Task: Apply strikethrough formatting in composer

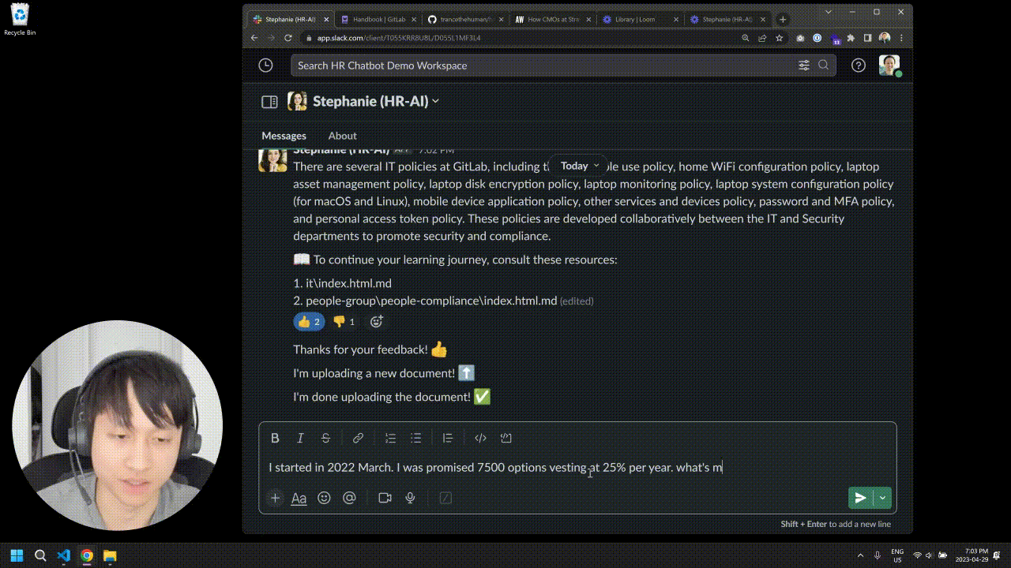Action: coord(325,438)
